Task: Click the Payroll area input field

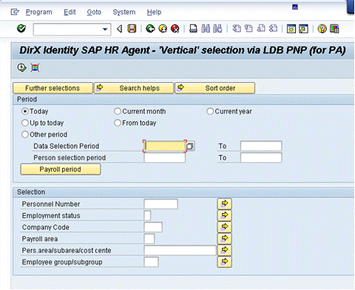Action: click(x=149, y=239)
